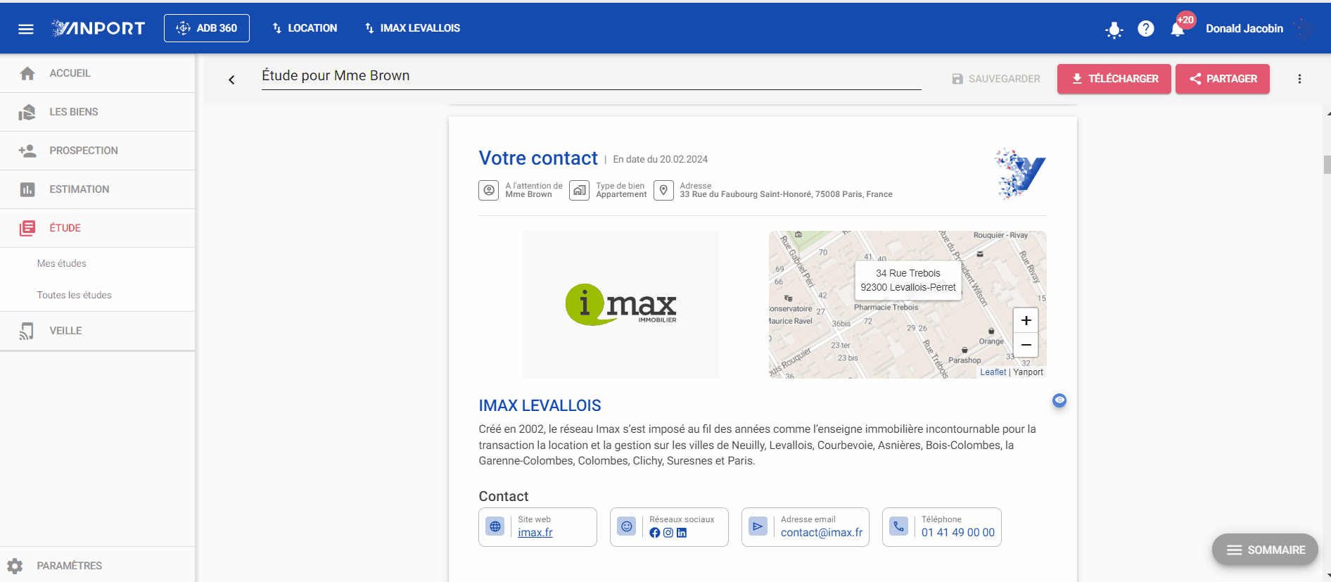Image resolution: width=1331 pixels, height=582 pixels.
Task: Open the Facebook social link
Action: pyautogui.click(x=655, y=533)
